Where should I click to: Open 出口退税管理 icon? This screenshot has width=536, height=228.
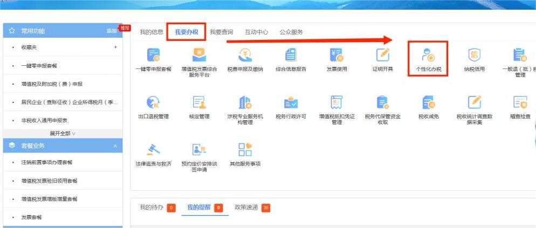[x=153, y=102]
